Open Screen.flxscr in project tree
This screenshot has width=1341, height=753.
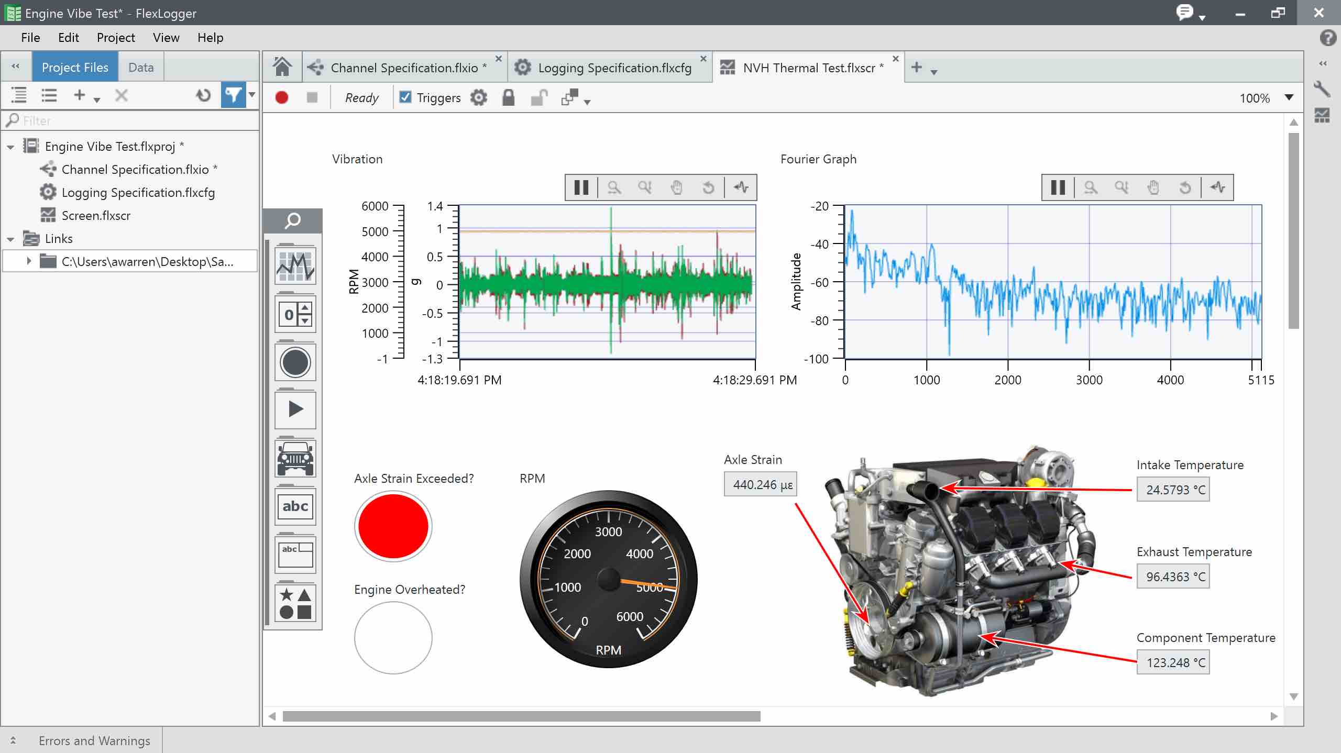96,216
